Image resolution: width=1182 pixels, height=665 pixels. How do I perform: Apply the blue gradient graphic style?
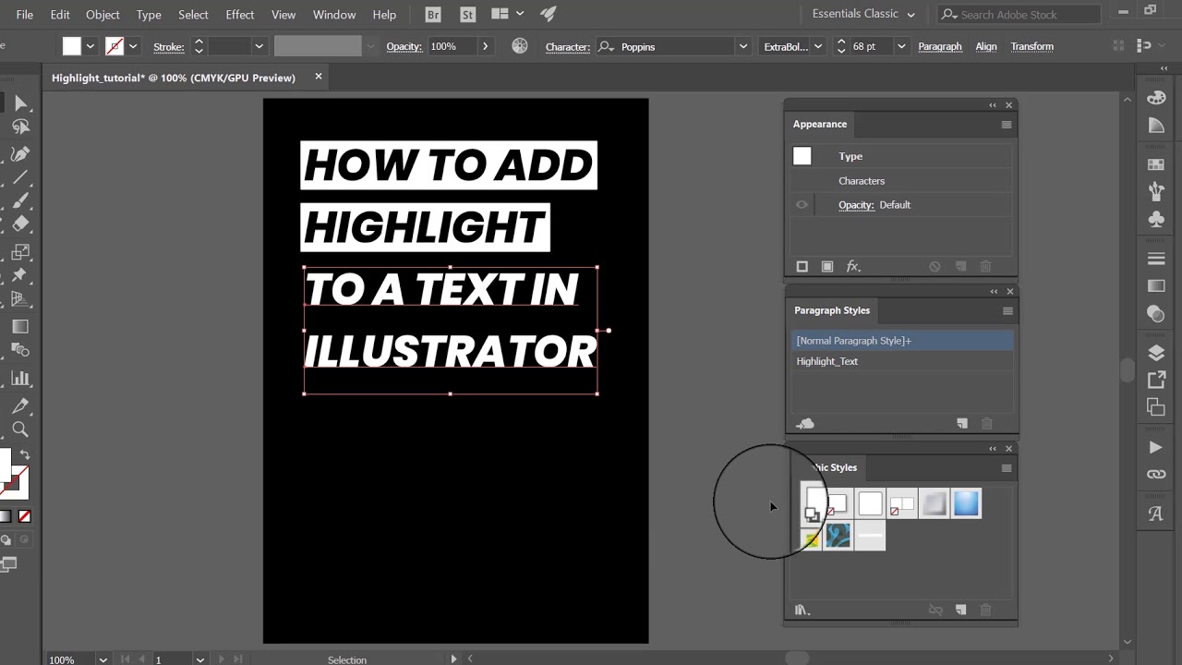click(x=966, y=504)
